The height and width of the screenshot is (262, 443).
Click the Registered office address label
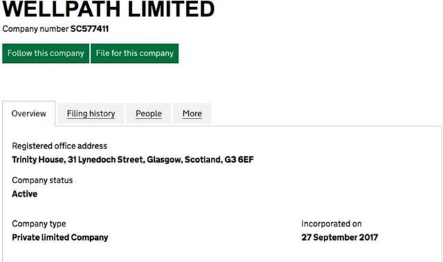60,146
